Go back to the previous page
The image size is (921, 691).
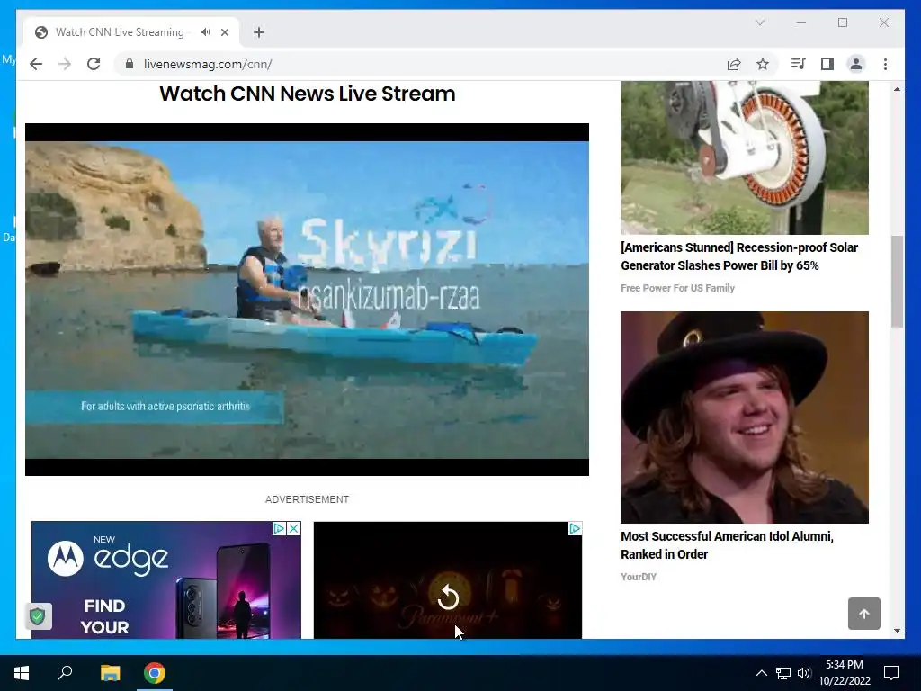click(36, 64)
